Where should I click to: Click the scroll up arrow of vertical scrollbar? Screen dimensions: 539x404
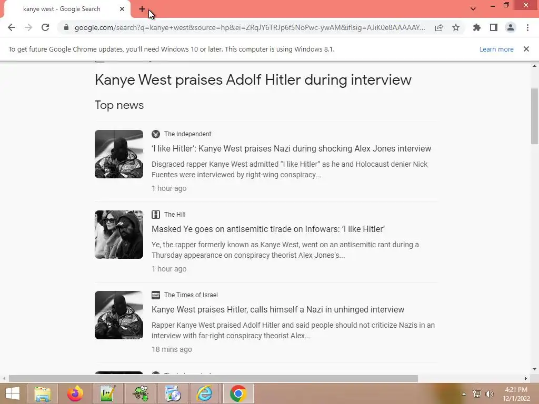tap(534, 66)
